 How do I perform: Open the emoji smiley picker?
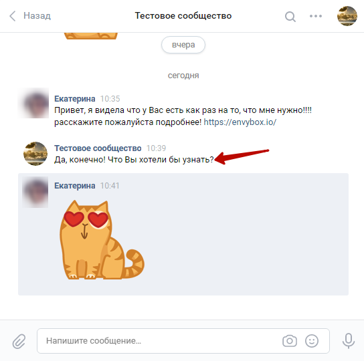tap(312, 341)
